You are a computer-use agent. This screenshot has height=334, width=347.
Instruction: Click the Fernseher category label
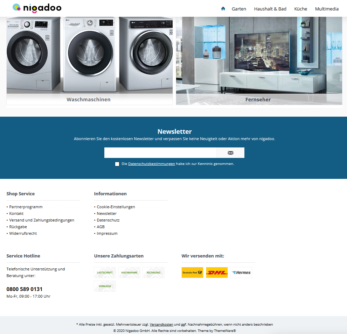click(258, 100)
